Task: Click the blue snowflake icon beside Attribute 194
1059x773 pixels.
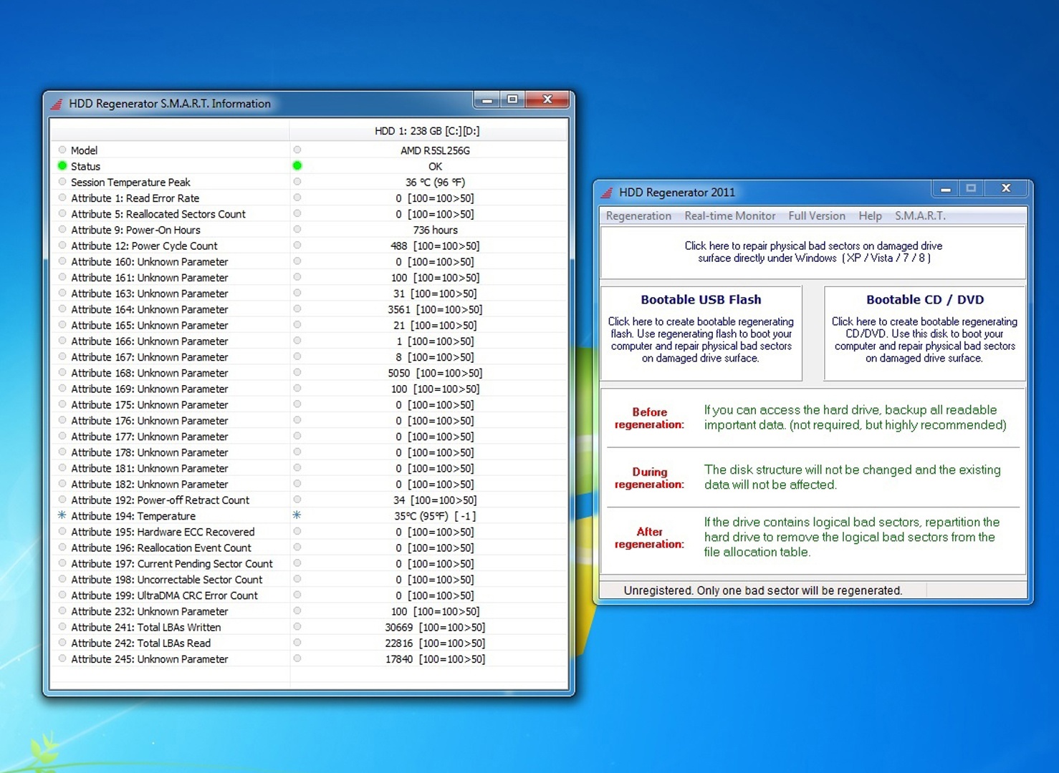Action: [x=62, y=515]
